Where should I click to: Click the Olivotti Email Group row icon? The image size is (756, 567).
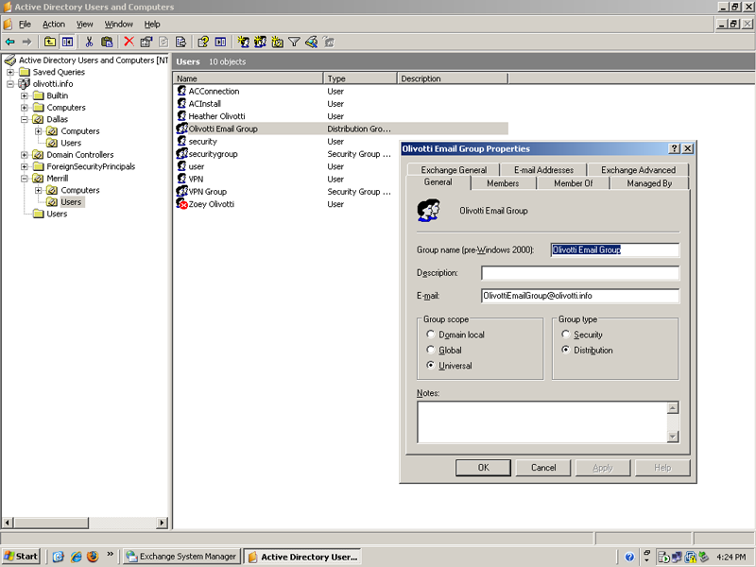pyautogui.click(x=181, y=129)
